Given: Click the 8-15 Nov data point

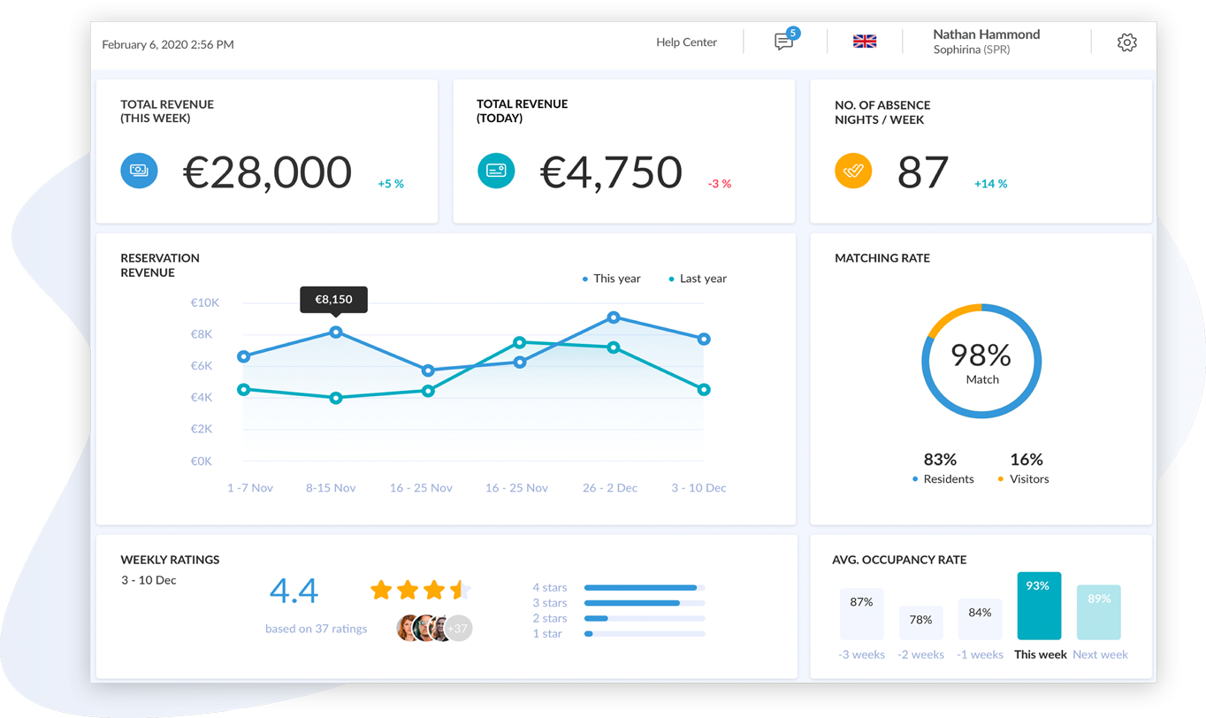Looking at the screenshot, I should [x=336, y=332].
